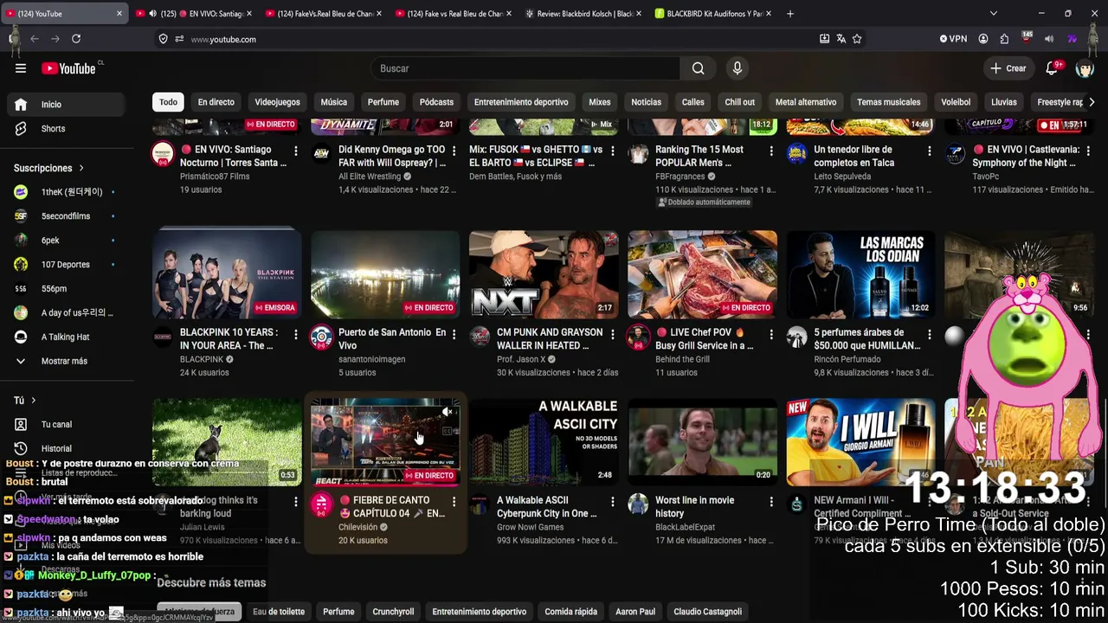
Task: Click the magnifier search button
Action: pos(698,68)
